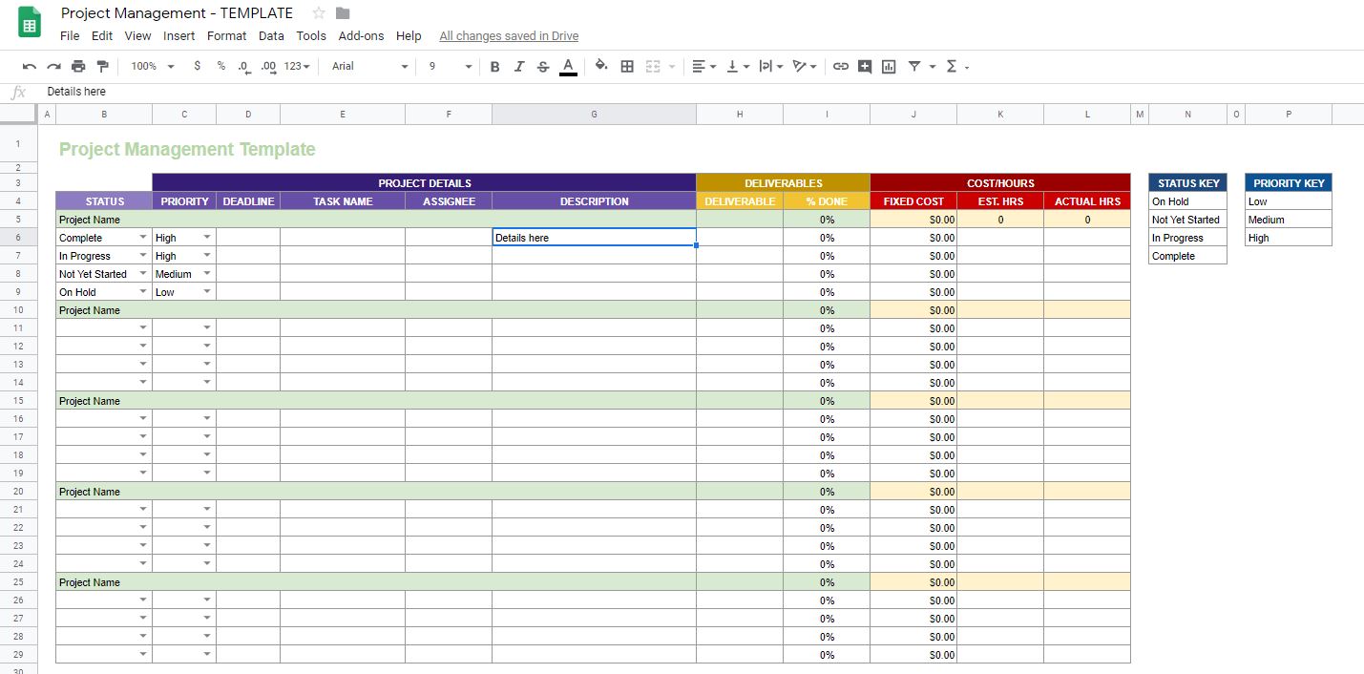1364x674 pixels.
Task: Open the Insert menu
Action: [178, 36]
